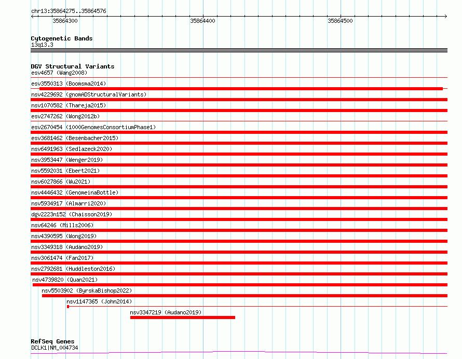
Task: Select esv3681462 (Besenbacher2015) label
Action: click(75, 138)
